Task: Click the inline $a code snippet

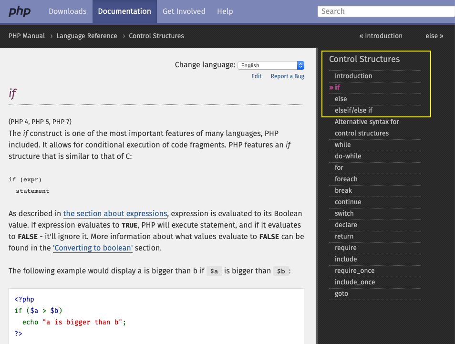Action: pyautogui.click(x=214, y=271)
